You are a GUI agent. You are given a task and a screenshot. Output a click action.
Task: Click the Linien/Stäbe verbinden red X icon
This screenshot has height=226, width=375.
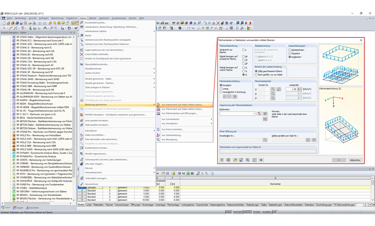point(81,54)
